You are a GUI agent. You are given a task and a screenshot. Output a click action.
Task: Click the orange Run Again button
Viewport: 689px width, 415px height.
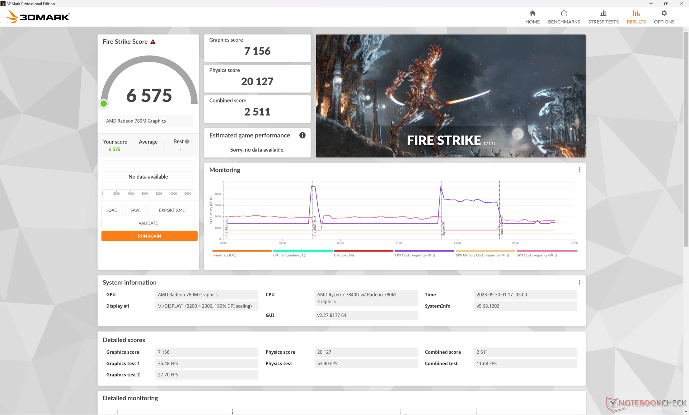(x=149, y=236)
